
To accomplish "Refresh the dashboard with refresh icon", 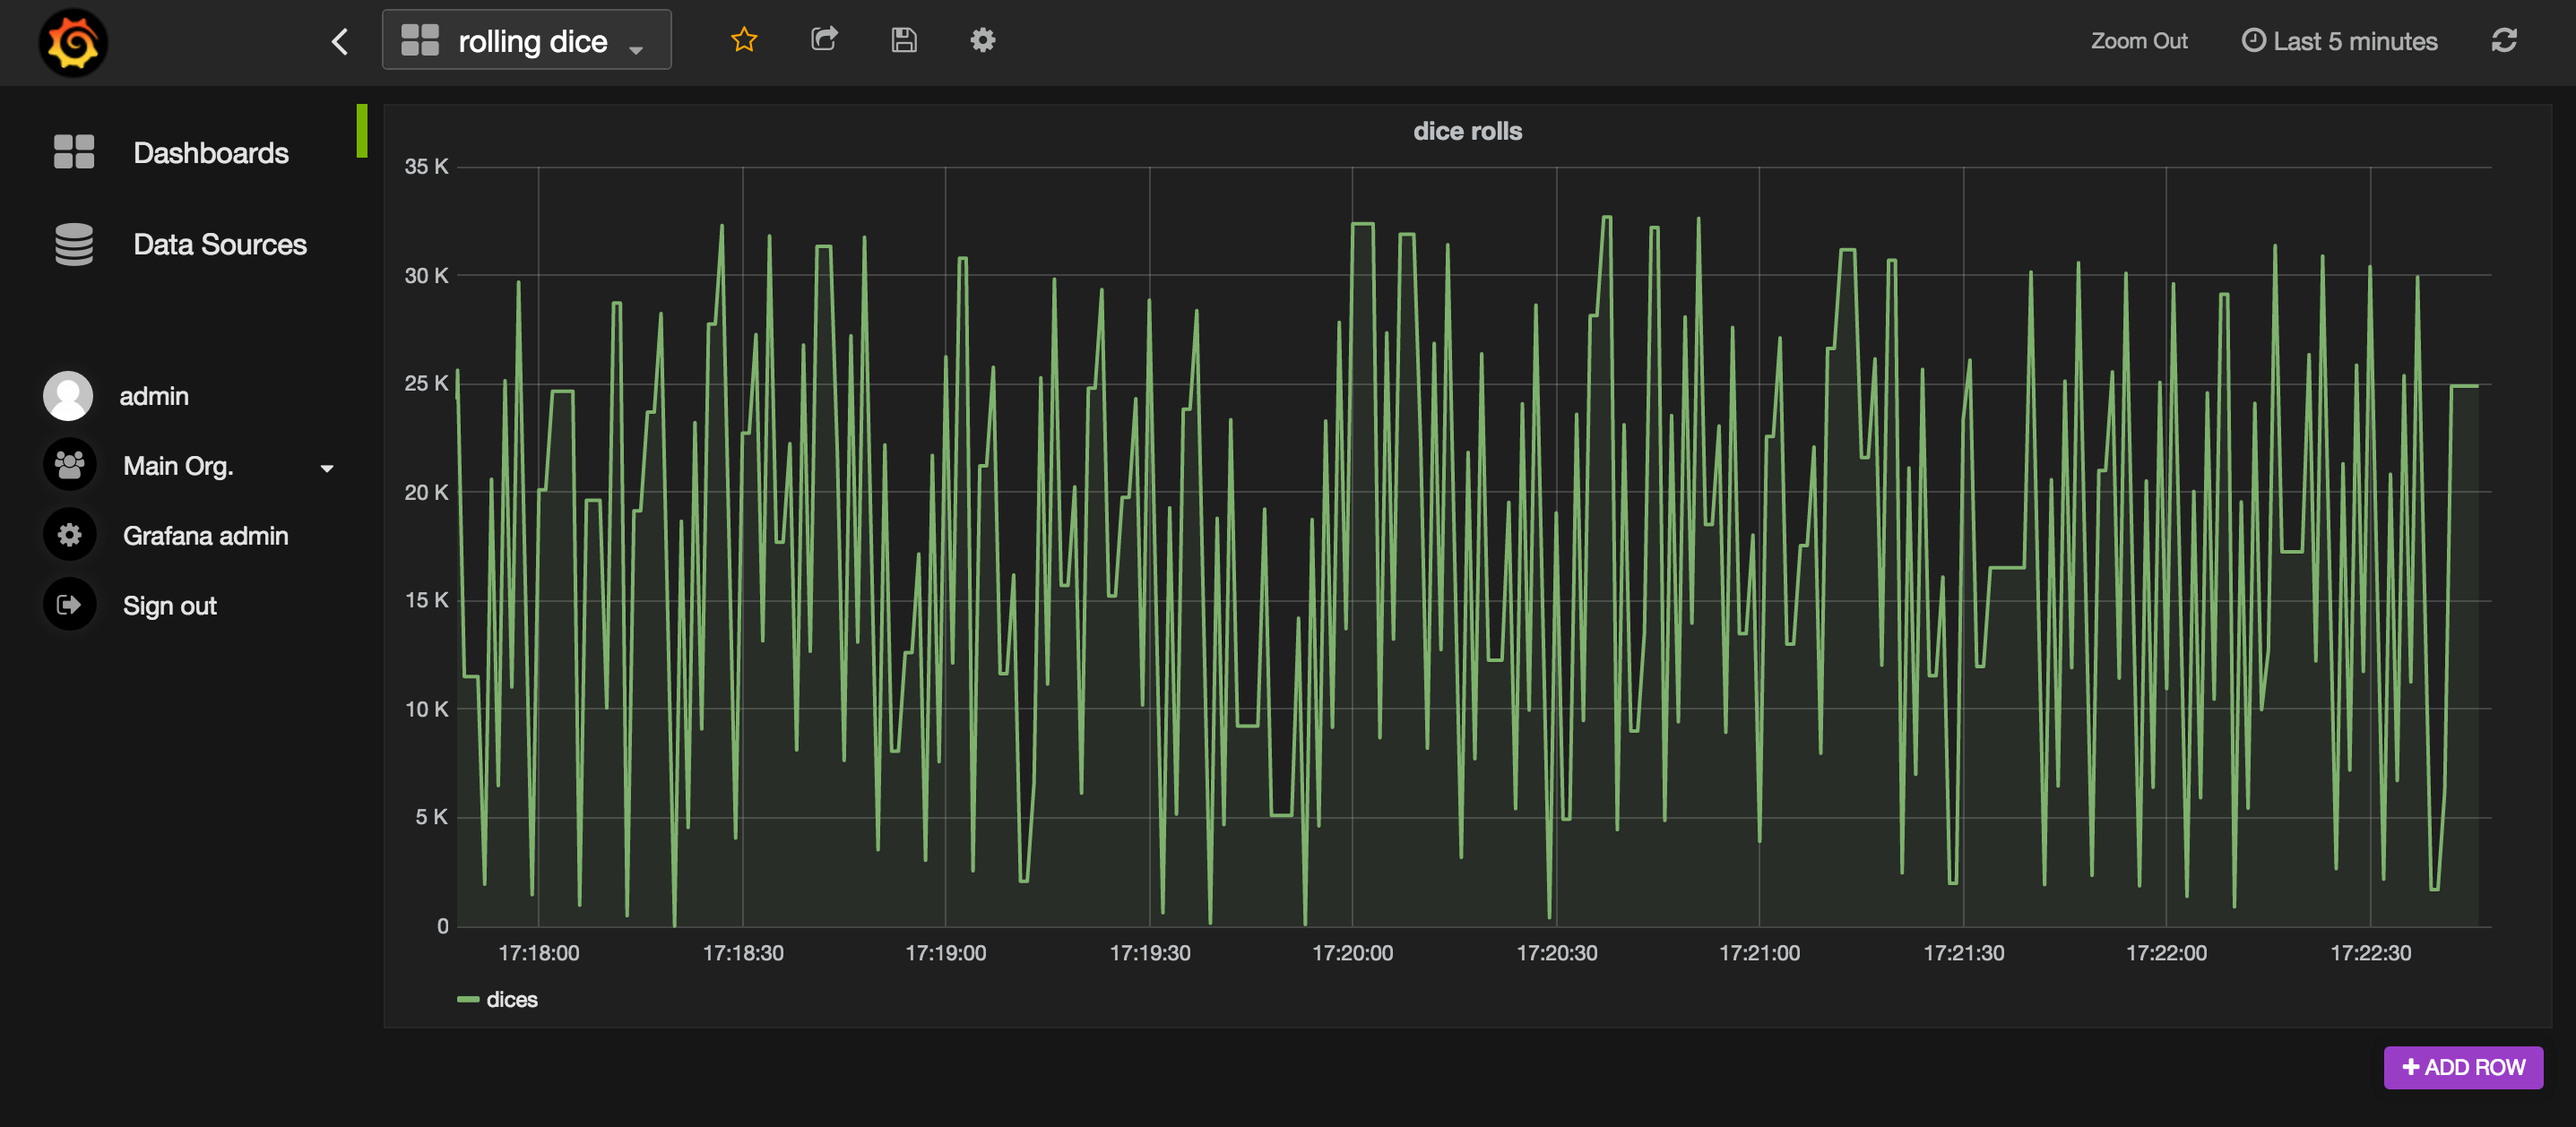I will (2503, 40).
